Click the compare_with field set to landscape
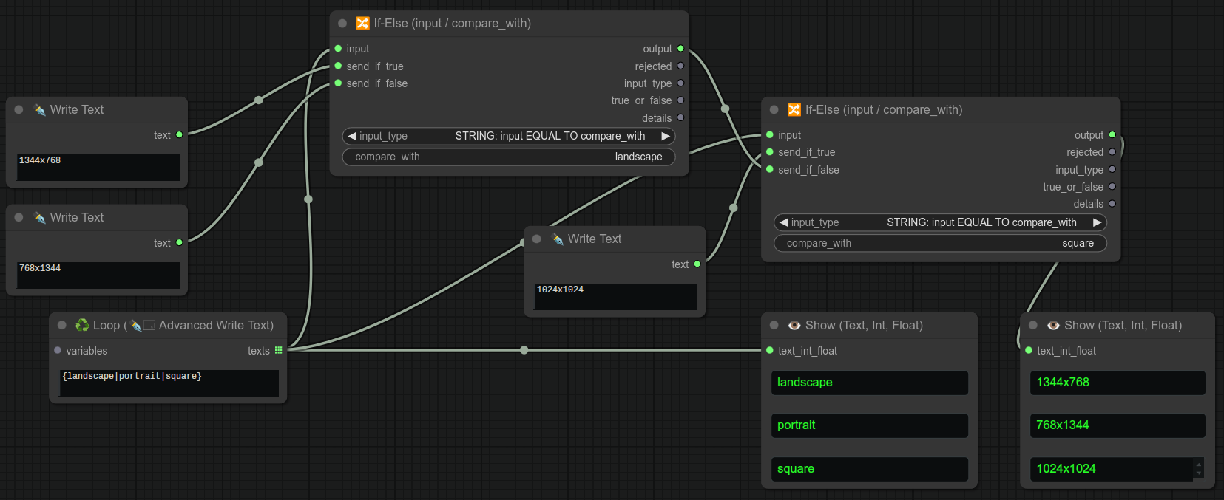This screenshot has width=1224, height=500. pos(508,157)
